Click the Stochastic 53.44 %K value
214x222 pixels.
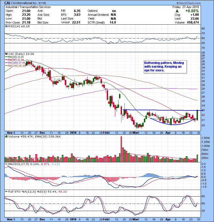pos(52,192)
